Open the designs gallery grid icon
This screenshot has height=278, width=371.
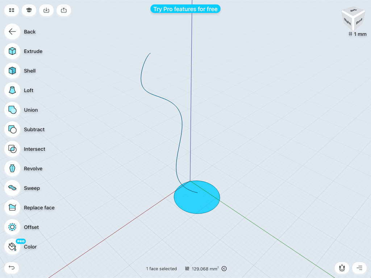[x=12, y=10]
